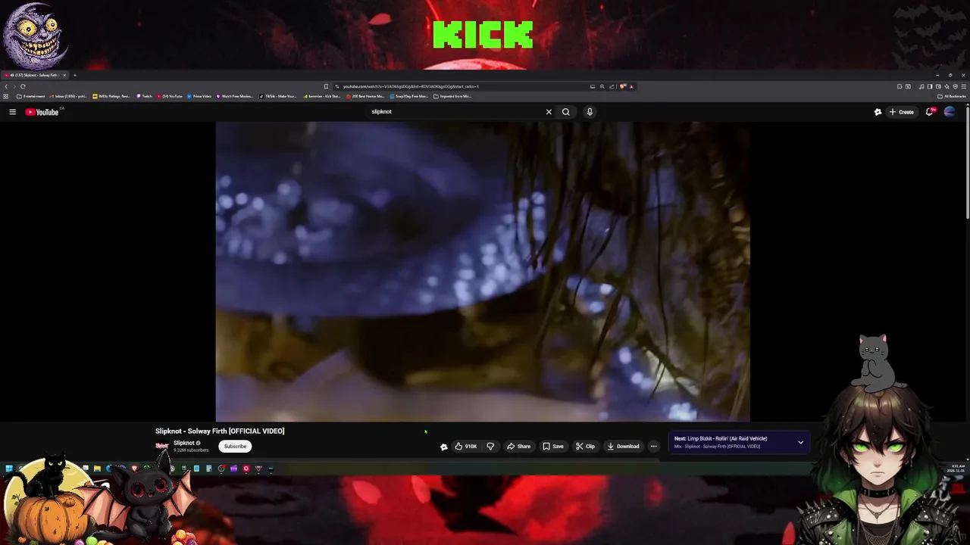Go back with the browser back arrow
970x545 pixels.
click(6, 86)
